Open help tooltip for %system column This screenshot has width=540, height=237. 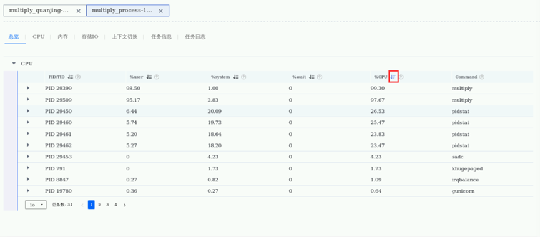pyautogui.click(x=243, y=77)
